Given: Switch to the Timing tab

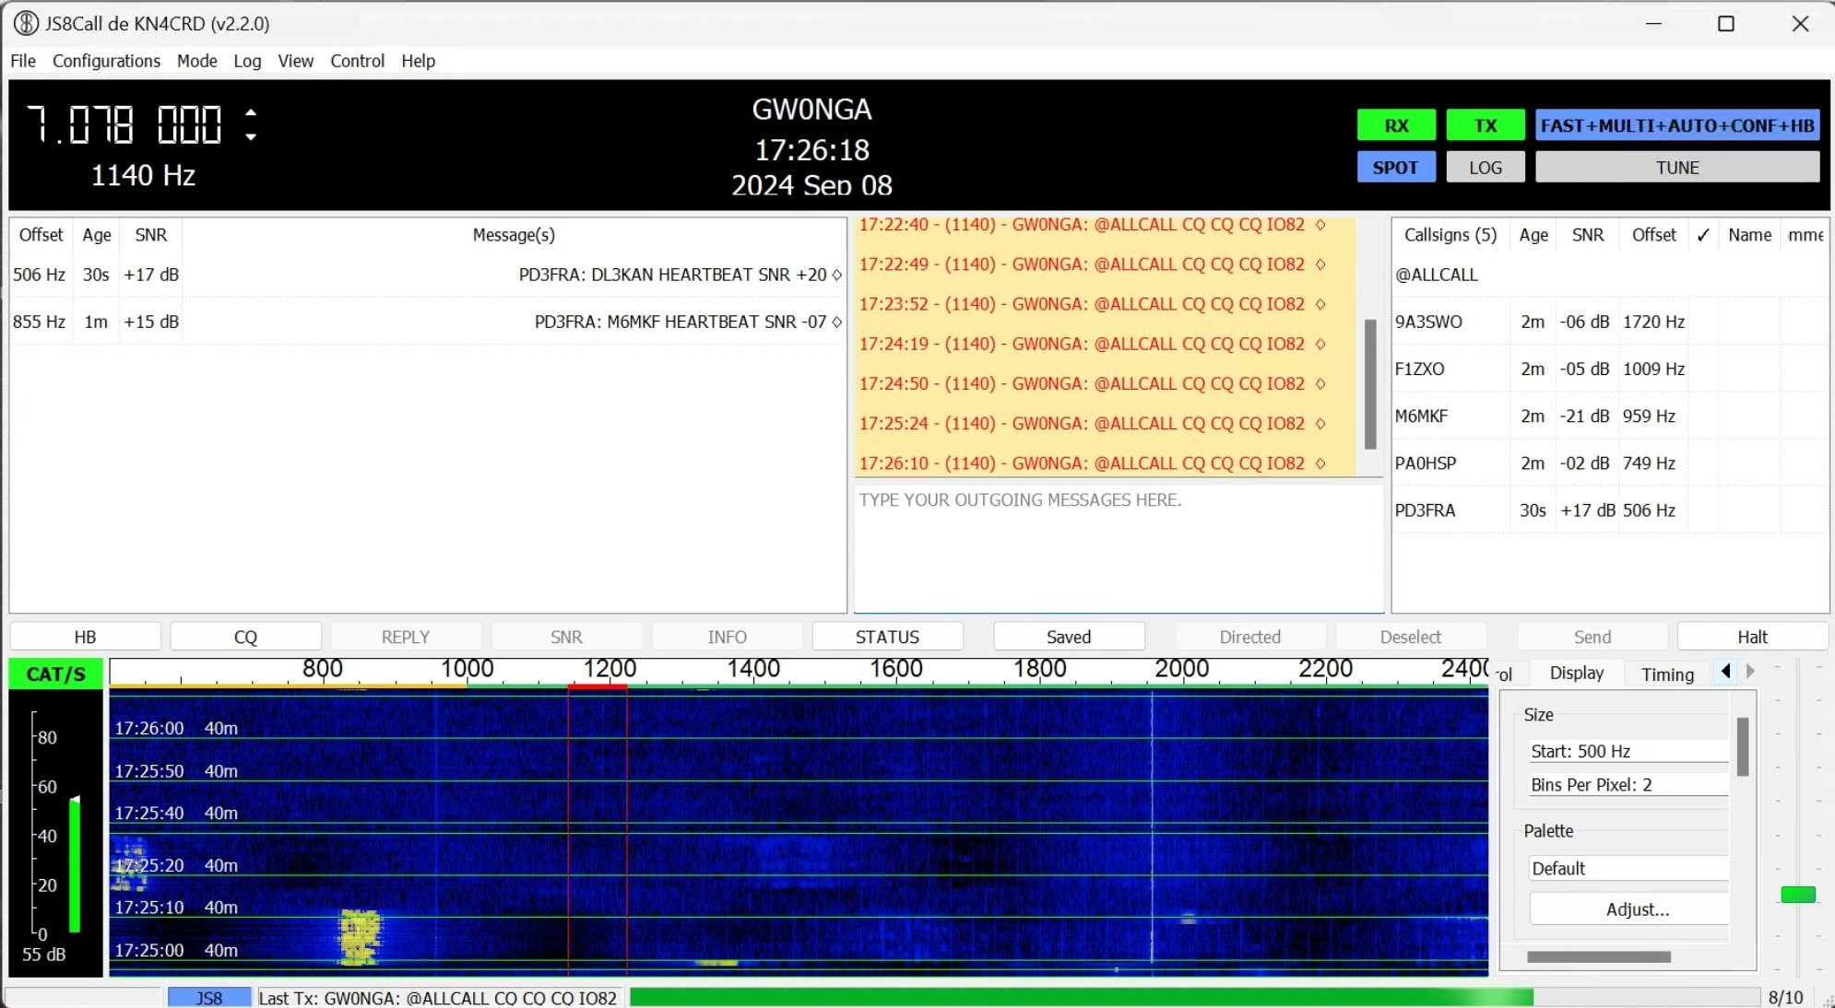Looking at the screenshot, I should coord(1667,674).
